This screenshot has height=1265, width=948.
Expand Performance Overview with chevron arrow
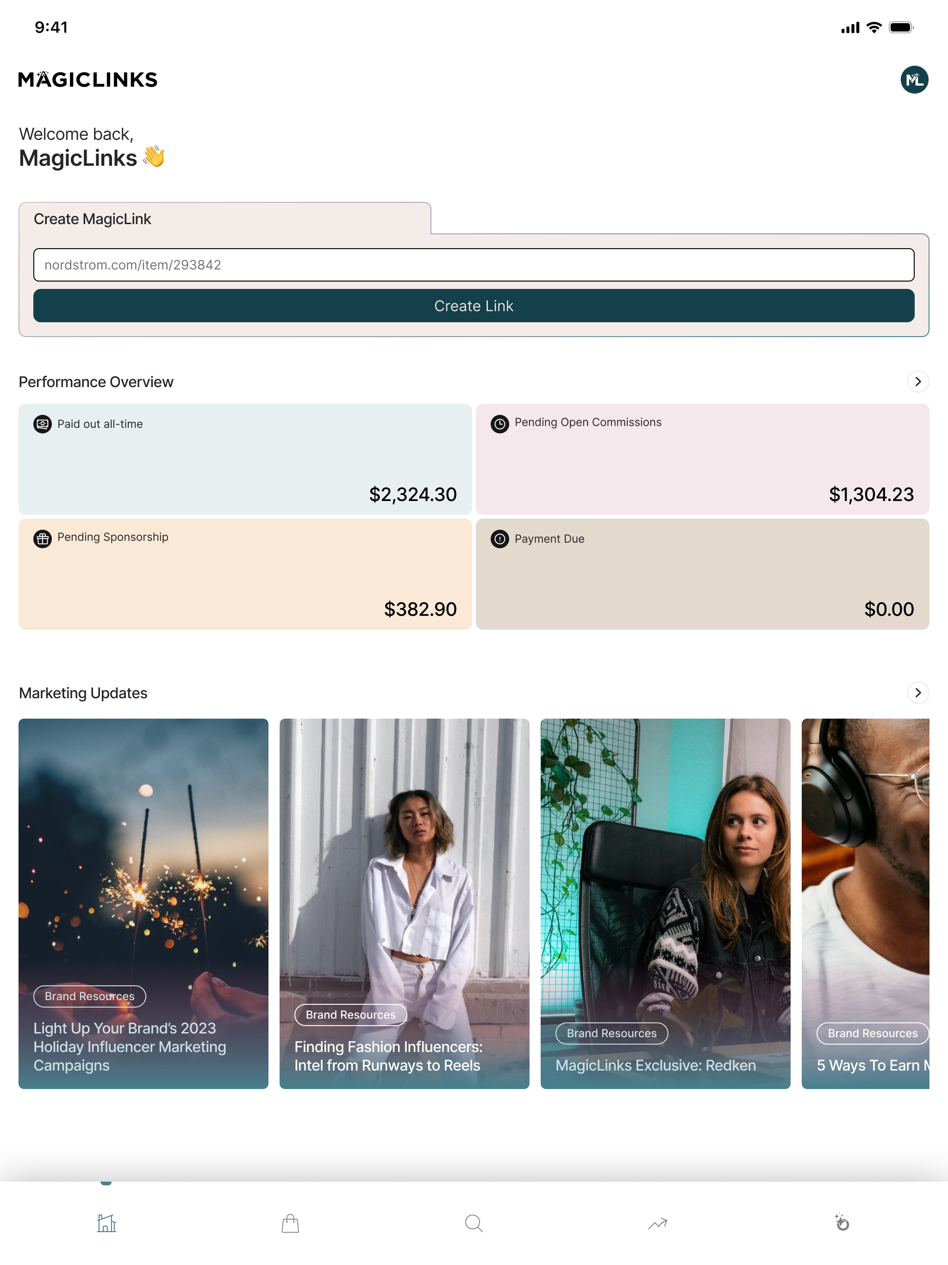[x=918, y=382]
